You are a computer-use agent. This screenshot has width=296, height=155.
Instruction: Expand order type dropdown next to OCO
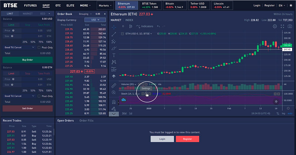click(x=49, y=14)
